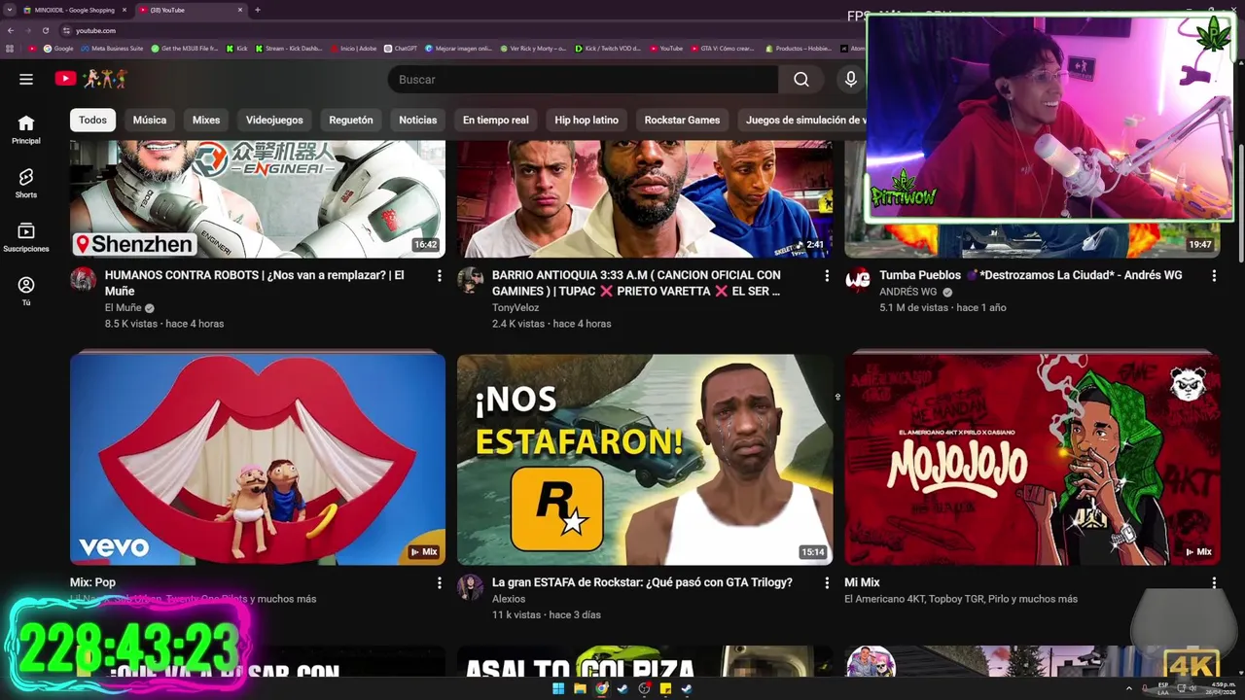Click the Alexios channel name
The image size is (1245, 700).
[x=509, y=599]
